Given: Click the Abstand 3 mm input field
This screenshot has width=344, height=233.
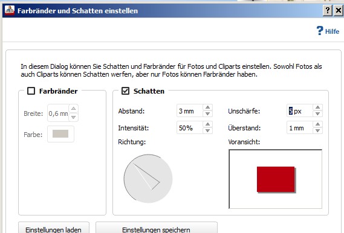Looking at the screenshot, I should click(x=190, y=111).
